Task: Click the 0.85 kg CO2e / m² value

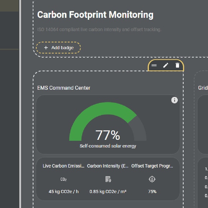Action: pos(108,192)
